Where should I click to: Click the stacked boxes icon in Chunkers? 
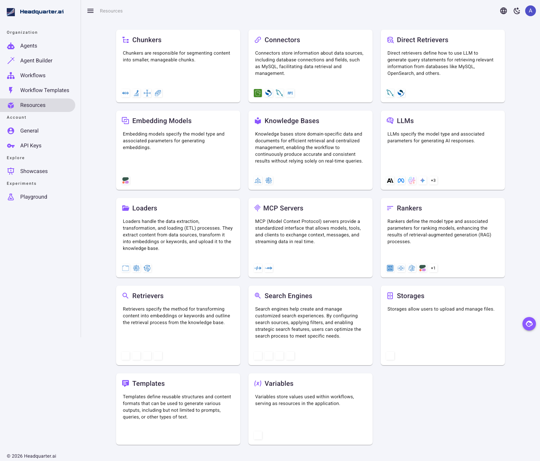click(158, 93)
